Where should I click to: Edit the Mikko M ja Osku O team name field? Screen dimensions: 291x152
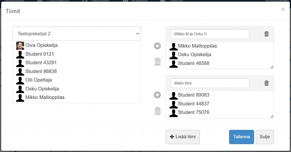210,34
